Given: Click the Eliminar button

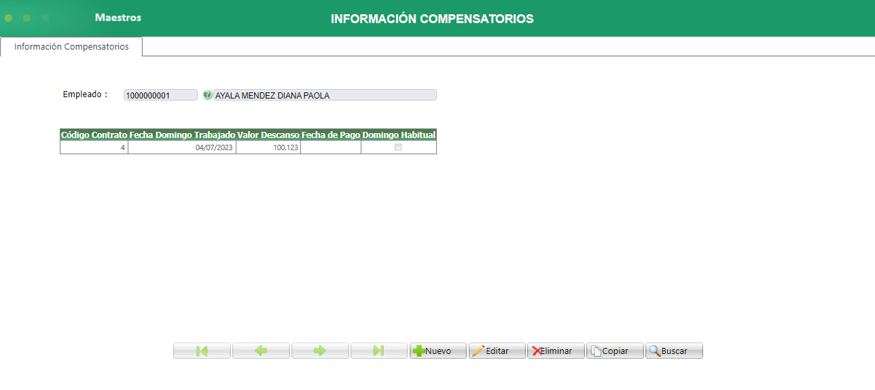Looking at the screenshot, I should [x=556, y=351].
